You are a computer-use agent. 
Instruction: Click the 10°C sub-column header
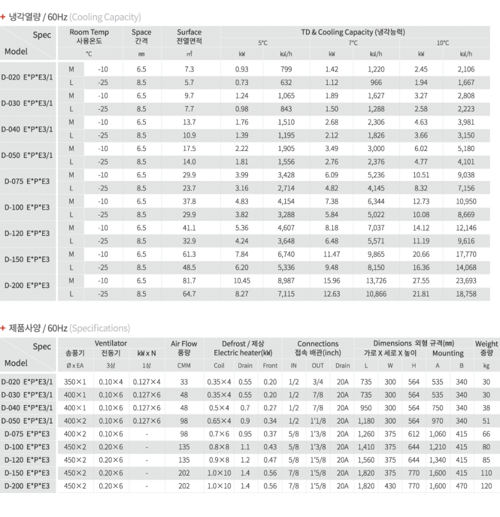pyautogui.click(x=443, y=43)
